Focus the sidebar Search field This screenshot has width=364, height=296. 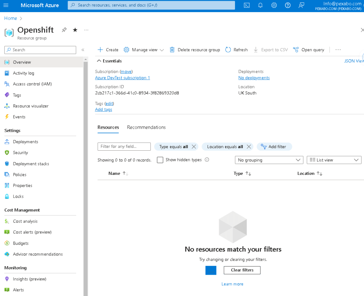pos(40,50)
